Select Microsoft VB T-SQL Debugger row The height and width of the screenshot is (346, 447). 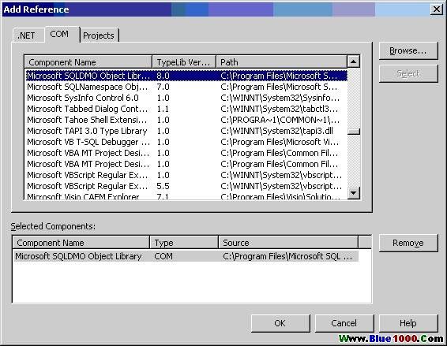(186, 142)
